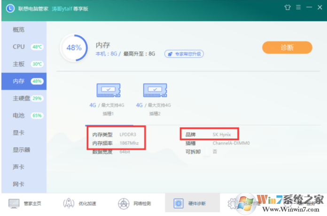The height and width of the screenshot is (216, 327).
Task: Open 优化加速 from the bottom bar label
Action: (x=87, y=203)
